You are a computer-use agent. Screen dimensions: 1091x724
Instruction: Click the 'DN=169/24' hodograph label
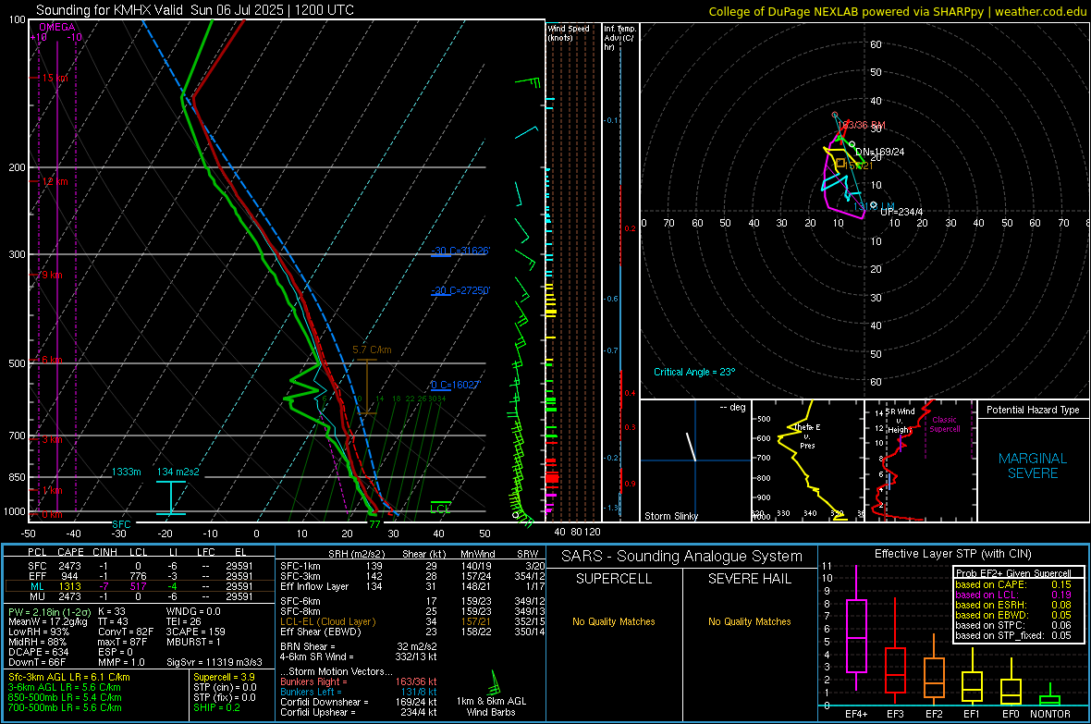879,152
